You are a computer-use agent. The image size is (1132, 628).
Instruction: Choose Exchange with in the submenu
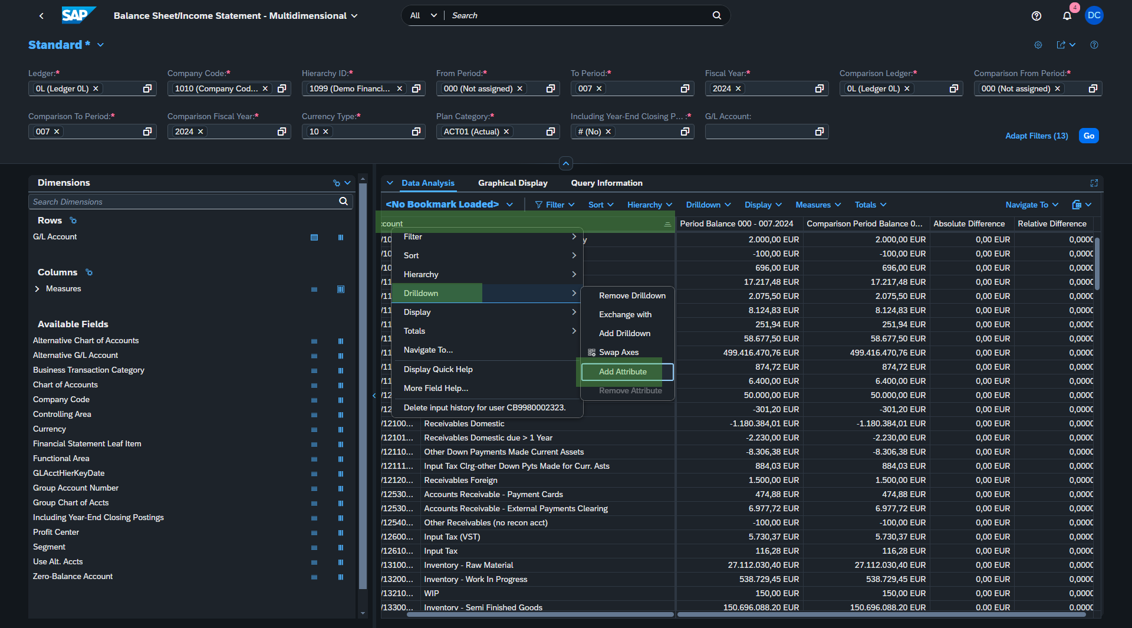(x=627, y=314)
